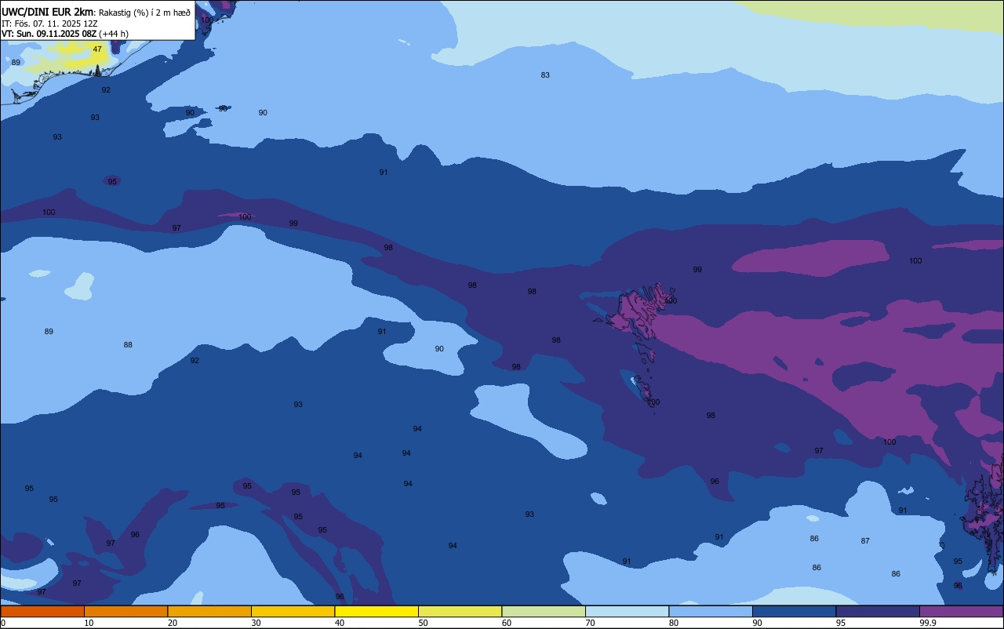The height and width of the screenshot is (629, 1004).
Task: Click the parameter label 'Rakastig (%) í 2 m hæð'
Action: (x=144, y=13)
